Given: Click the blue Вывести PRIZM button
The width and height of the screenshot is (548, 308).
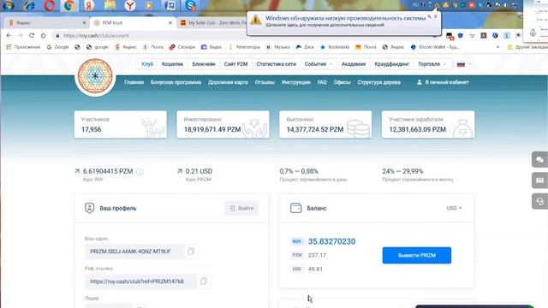Looking at the screenshot, I should (x=417, y=255).
